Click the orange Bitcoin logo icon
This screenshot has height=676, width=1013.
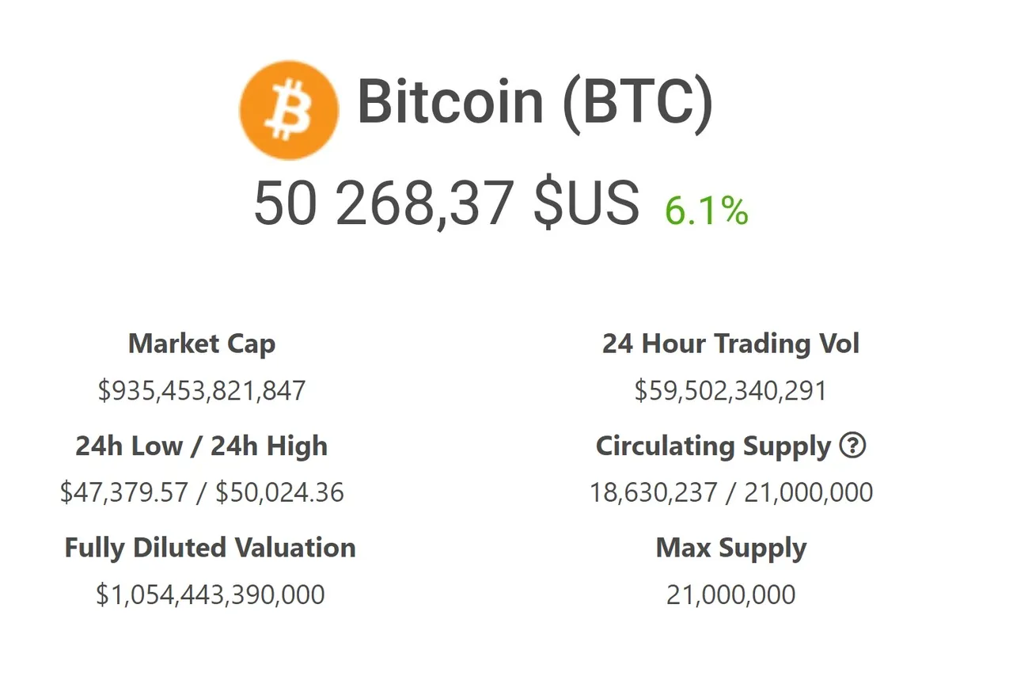[x=289, y=109]
